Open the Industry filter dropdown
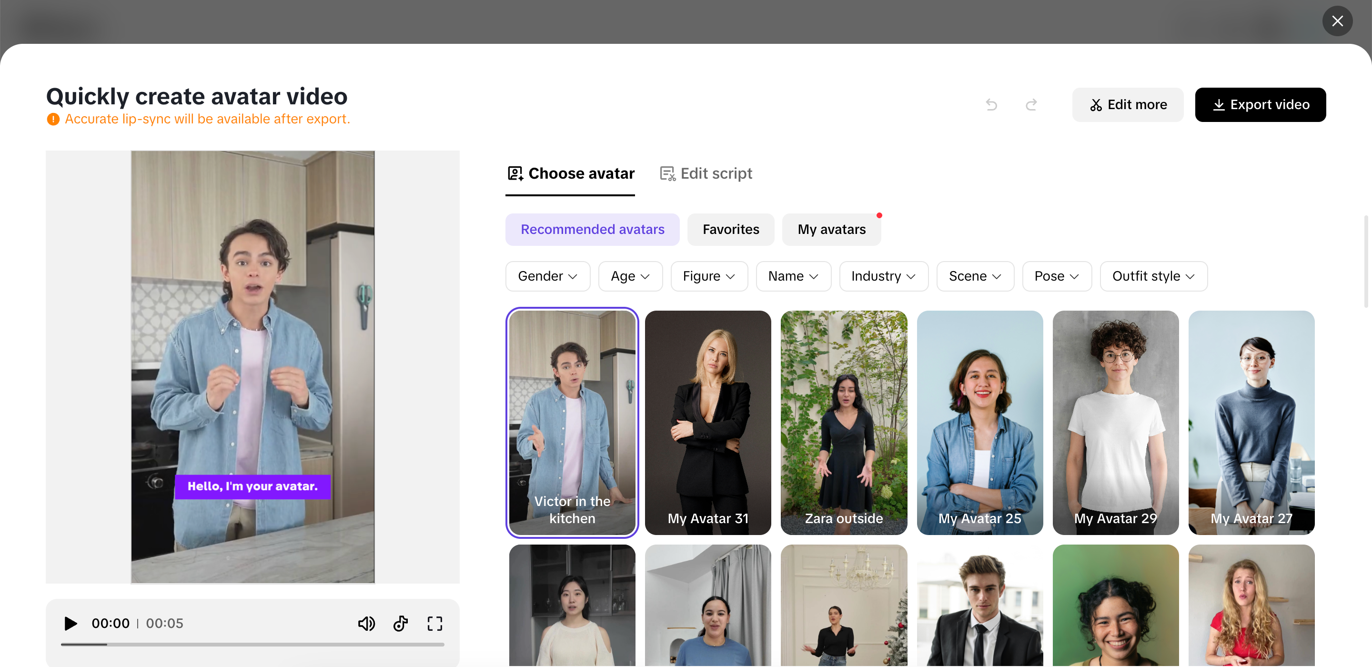 point(883,276)
